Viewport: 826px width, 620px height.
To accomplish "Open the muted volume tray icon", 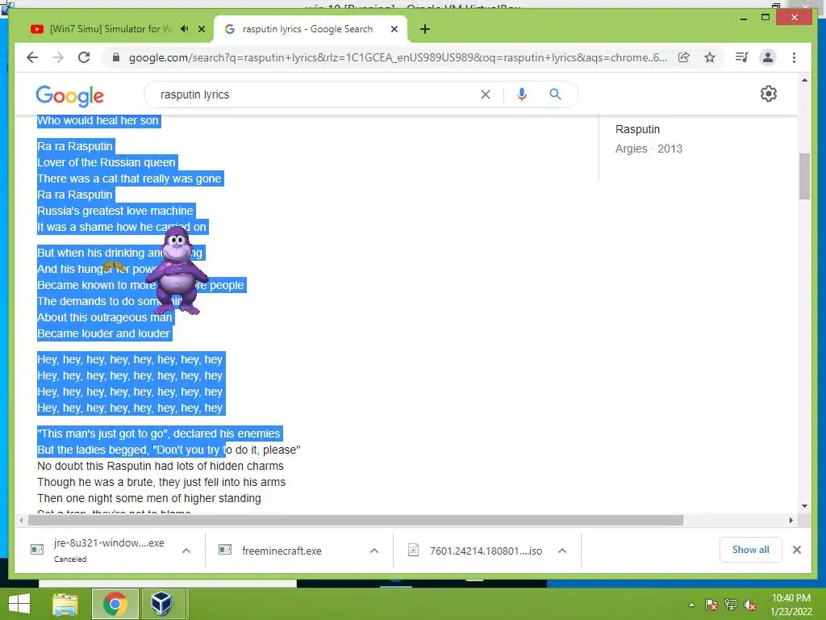I will coord(750,605).
